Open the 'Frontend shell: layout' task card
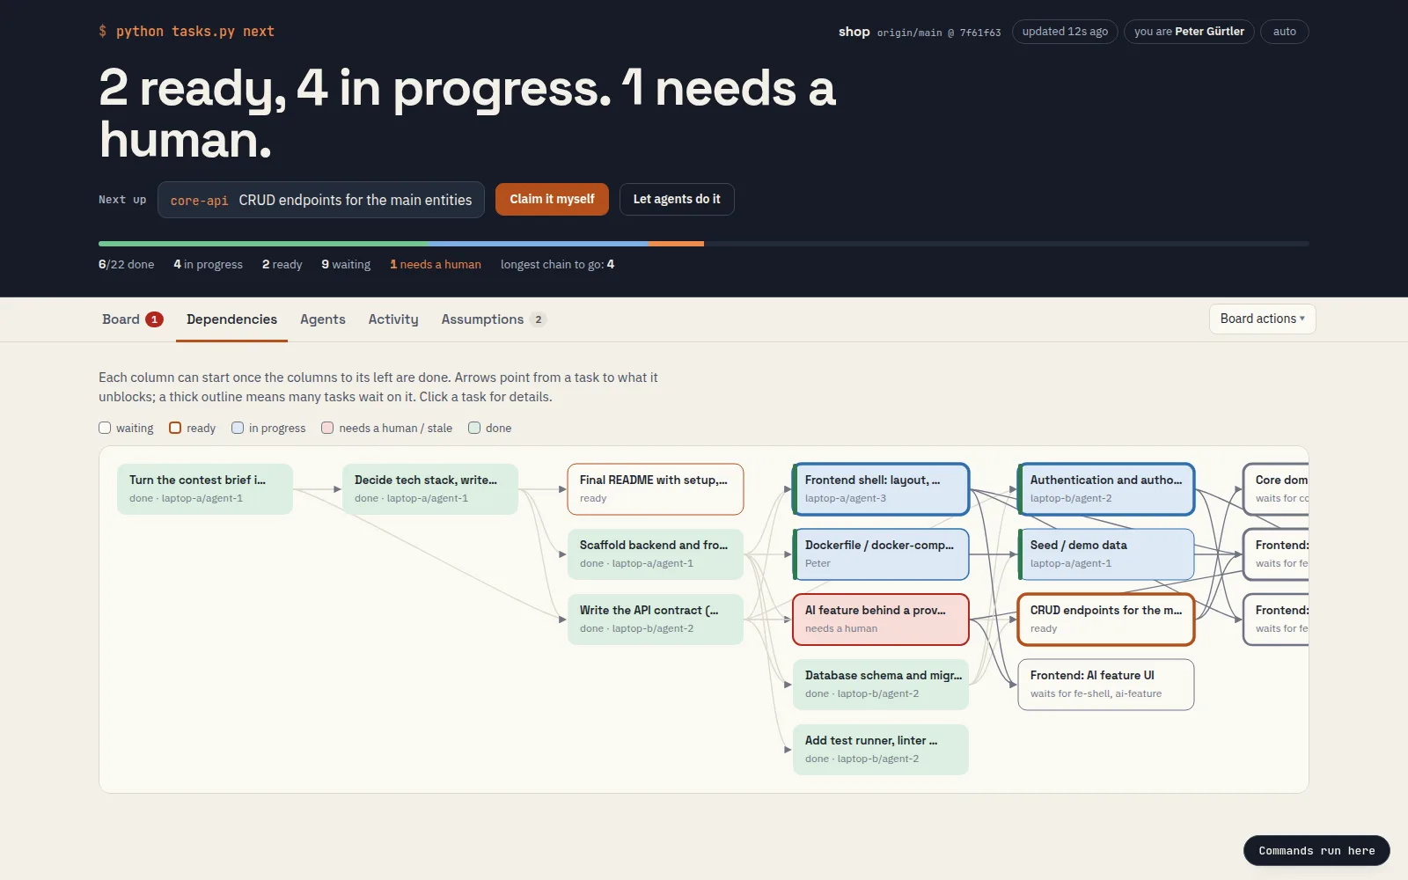The height and width of the screenshot is (880, 1408). [881, 489]
